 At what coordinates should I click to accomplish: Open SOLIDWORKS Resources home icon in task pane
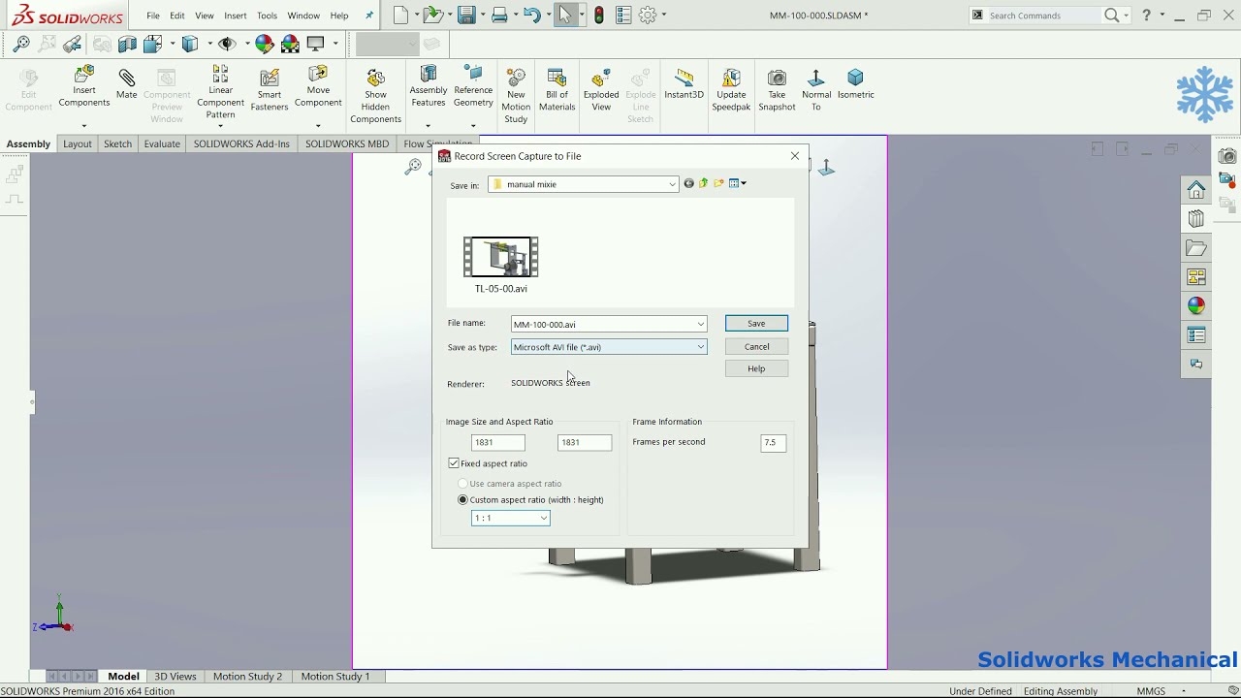click(x=1196, y=189)
